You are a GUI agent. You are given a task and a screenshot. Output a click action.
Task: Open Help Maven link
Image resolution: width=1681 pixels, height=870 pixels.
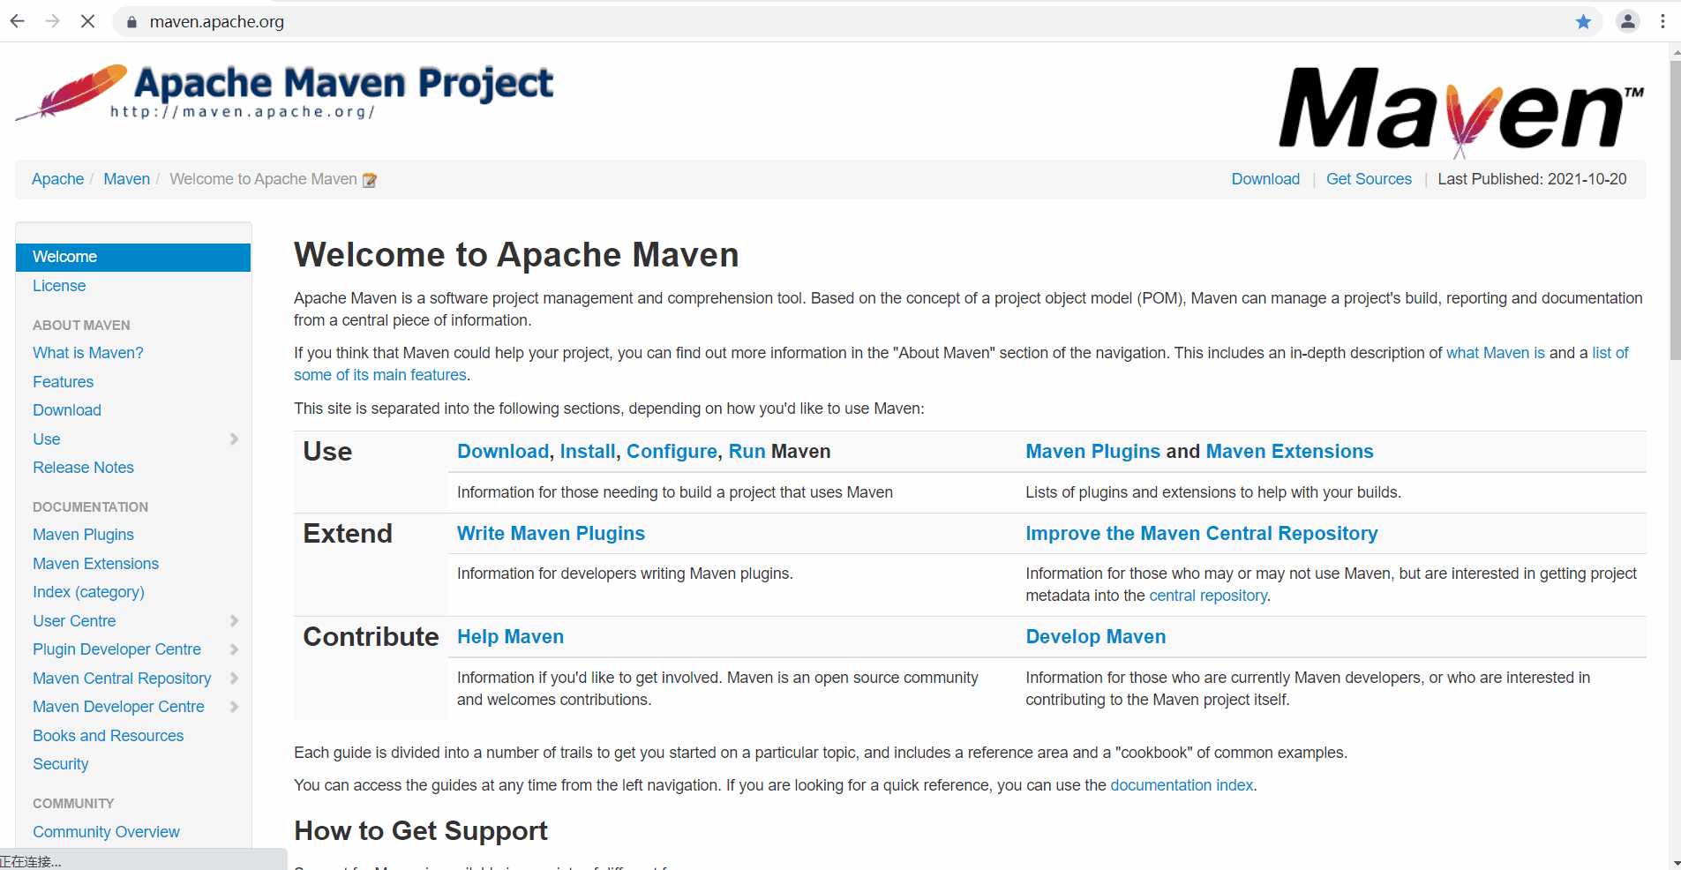(510, 637)
